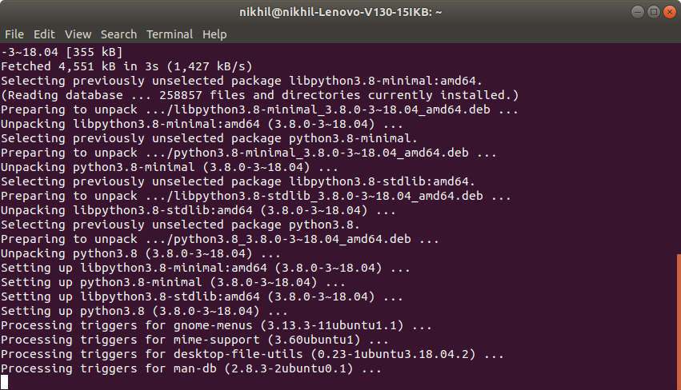Click the white terminal cursor block
681x390 pixels.
point(5,383)
